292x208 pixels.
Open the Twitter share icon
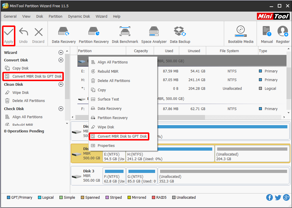tap(278, 197)
